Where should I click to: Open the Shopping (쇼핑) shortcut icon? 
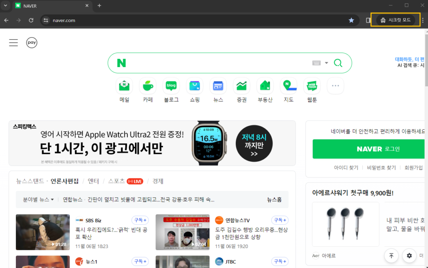click(x=195, y=86)
